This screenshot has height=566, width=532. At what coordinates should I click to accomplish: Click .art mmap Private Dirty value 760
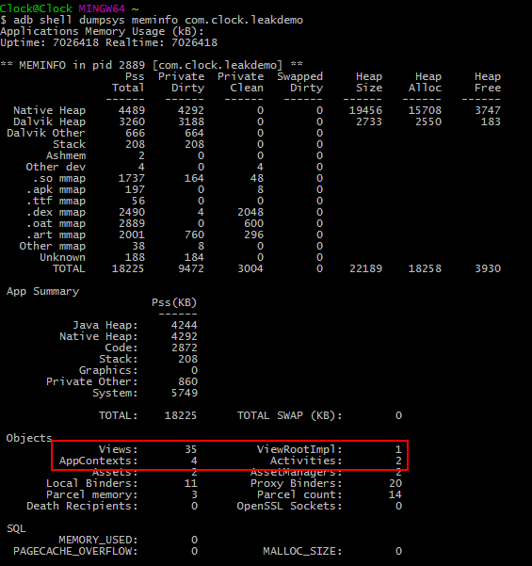point(195,234)
